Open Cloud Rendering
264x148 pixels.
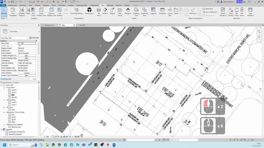coord(76,11)
